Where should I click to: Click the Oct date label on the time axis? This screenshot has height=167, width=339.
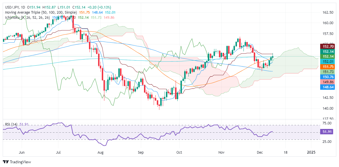[x=179, y=152]
